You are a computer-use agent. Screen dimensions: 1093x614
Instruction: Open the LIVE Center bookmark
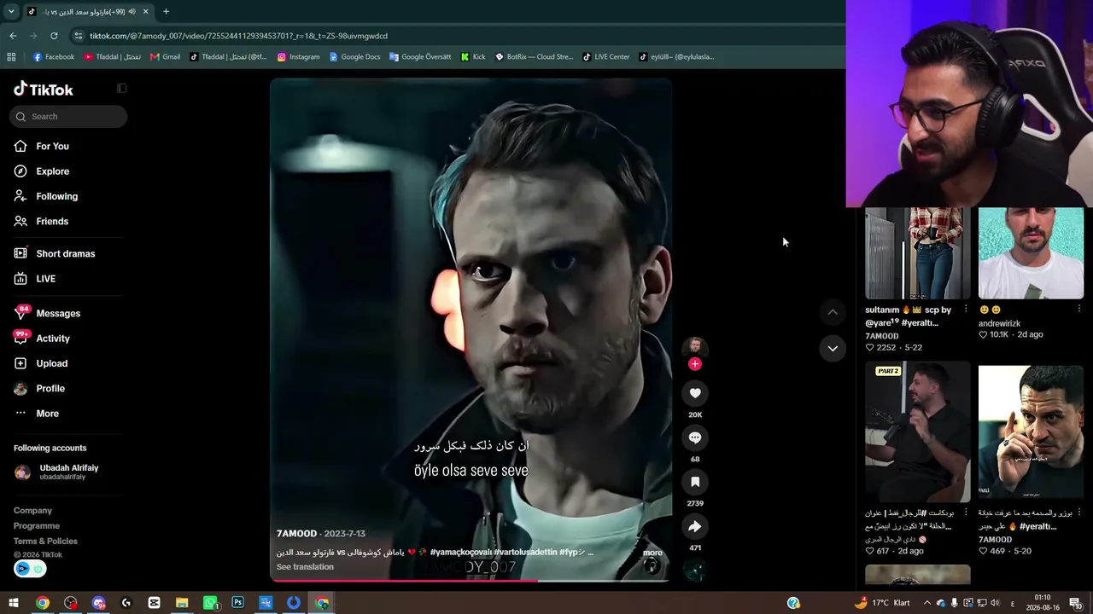(x=606, y=57)
